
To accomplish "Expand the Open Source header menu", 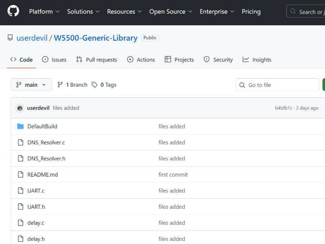I will click(171, 12).
